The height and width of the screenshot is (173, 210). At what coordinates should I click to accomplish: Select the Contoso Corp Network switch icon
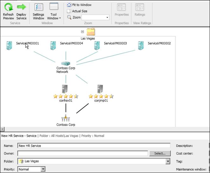click(66, 63)
